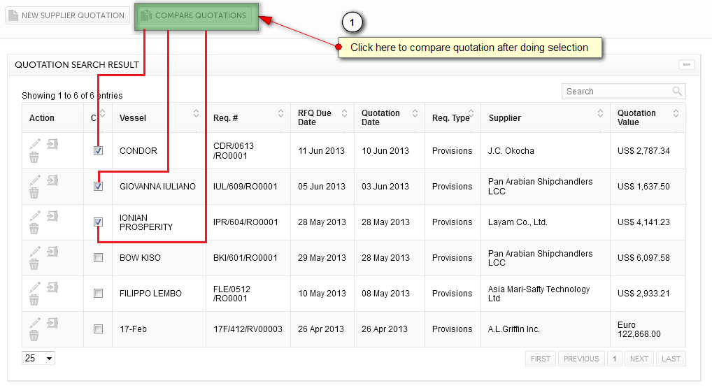712x388 pixels.
Task: Sort by Supplier using its sort arrows
Action: click(x=600, y=113)
